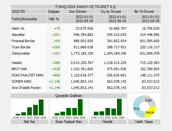The height and width of the screenshot is (131, 172).
Task: Click the value 1,773,185,330
Action: point(82,53)
